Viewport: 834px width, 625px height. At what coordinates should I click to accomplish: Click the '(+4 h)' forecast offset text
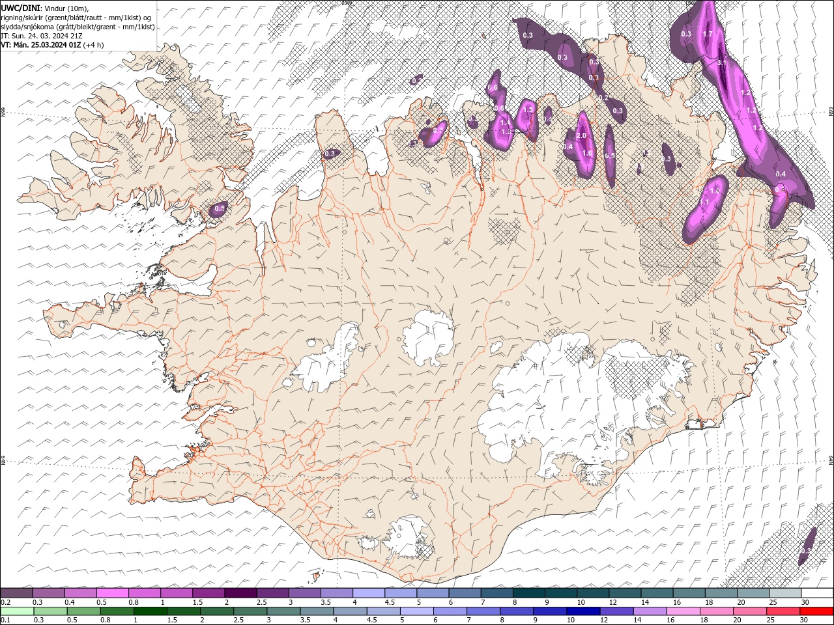pos(93,45)
